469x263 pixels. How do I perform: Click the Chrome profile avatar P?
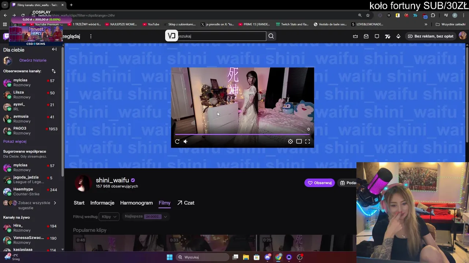pyautogui.click(x=455, y=15)
